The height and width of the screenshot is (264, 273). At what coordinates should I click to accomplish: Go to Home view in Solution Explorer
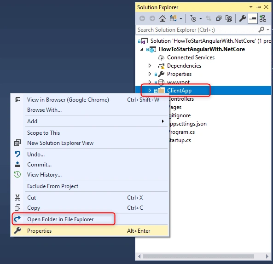(163, 18)
